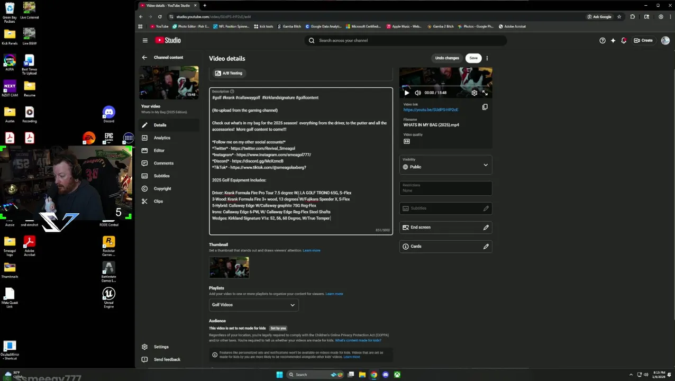Click the Search across your channel field

(x=406, y=40)
